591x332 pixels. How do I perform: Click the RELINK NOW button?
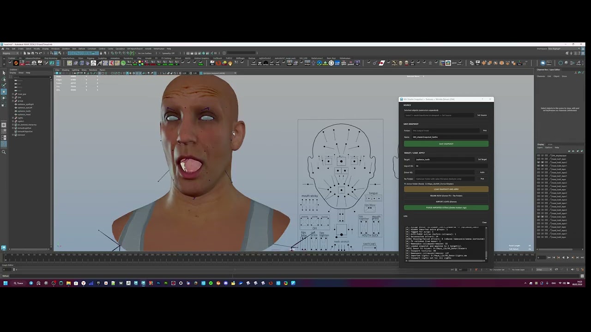coord(446,196)
